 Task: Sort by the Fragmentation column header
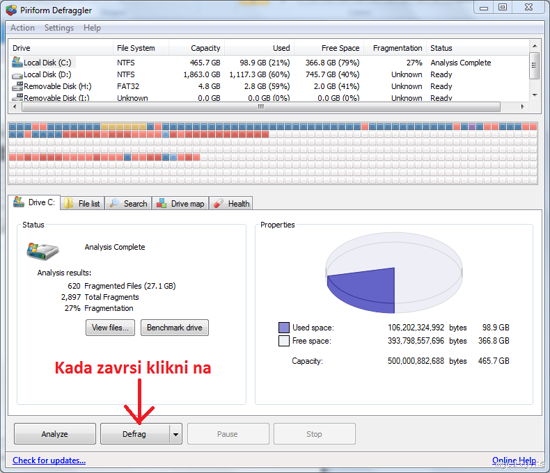395,48
